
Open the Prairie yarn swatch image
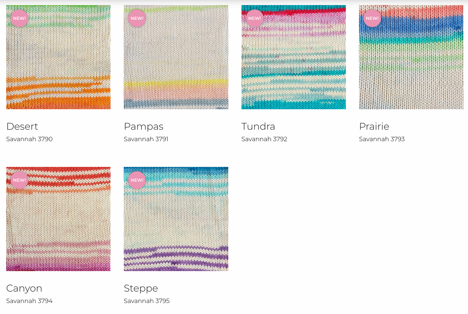pyautogui.click(x=411, y=57)
